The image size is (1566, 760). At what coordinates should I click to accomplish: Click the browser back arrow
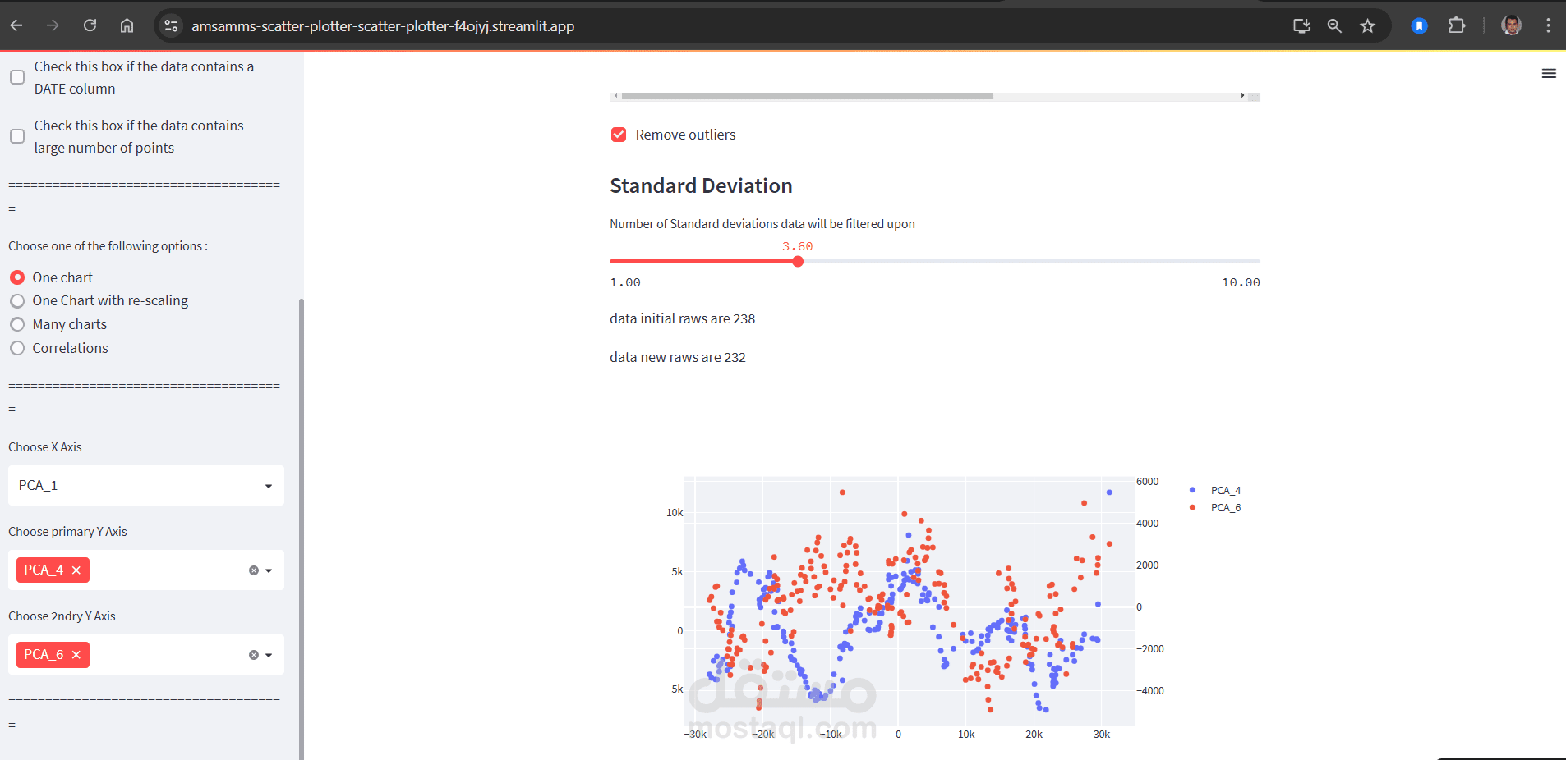16,25
